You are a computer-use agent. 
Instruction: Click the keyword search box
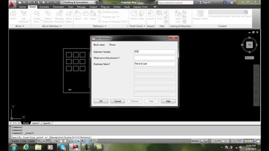[x=176, y=3]
